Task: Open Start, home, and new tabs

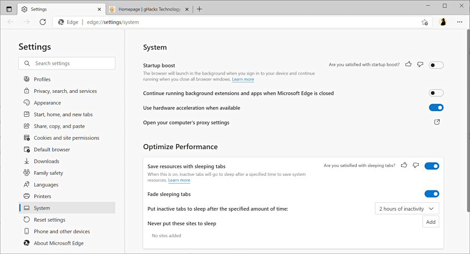Action: 67,114
